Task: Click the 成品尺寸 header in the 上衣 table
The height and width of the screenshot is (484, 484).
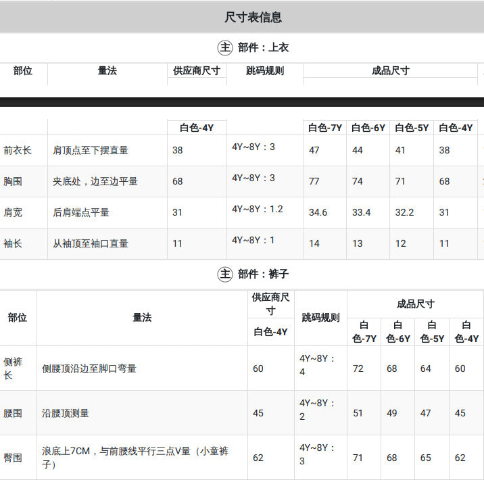Action: tap(391, 71)
